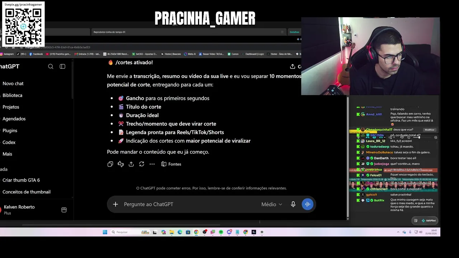Open Projetos in the sidebar

coord(11,107)
